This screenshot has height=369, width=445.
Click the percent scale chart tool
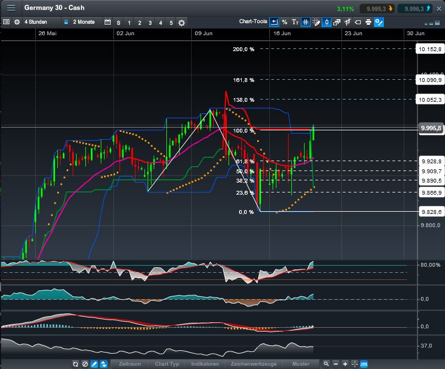click(x=285, y=22)
